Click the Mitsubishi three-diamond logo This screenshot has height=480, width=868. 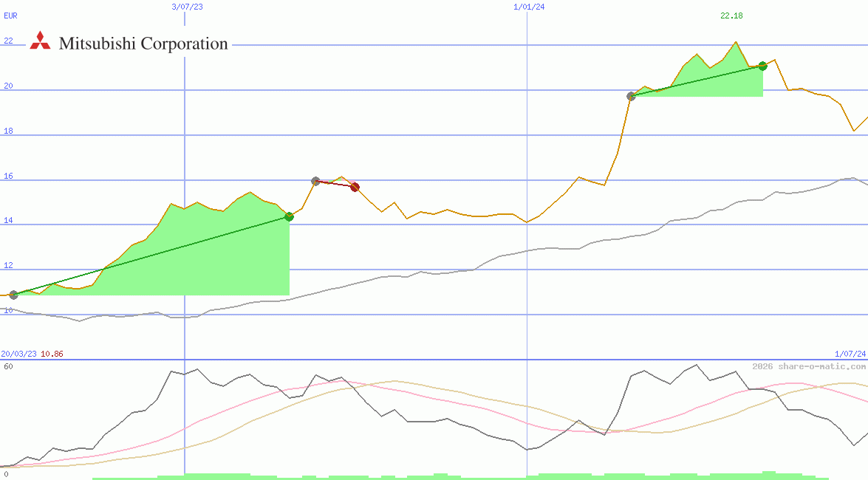tap(40, 42)
